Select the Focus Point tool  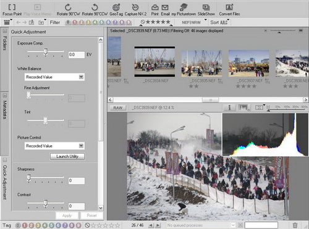pyautogui.click(x=12, y=10)
